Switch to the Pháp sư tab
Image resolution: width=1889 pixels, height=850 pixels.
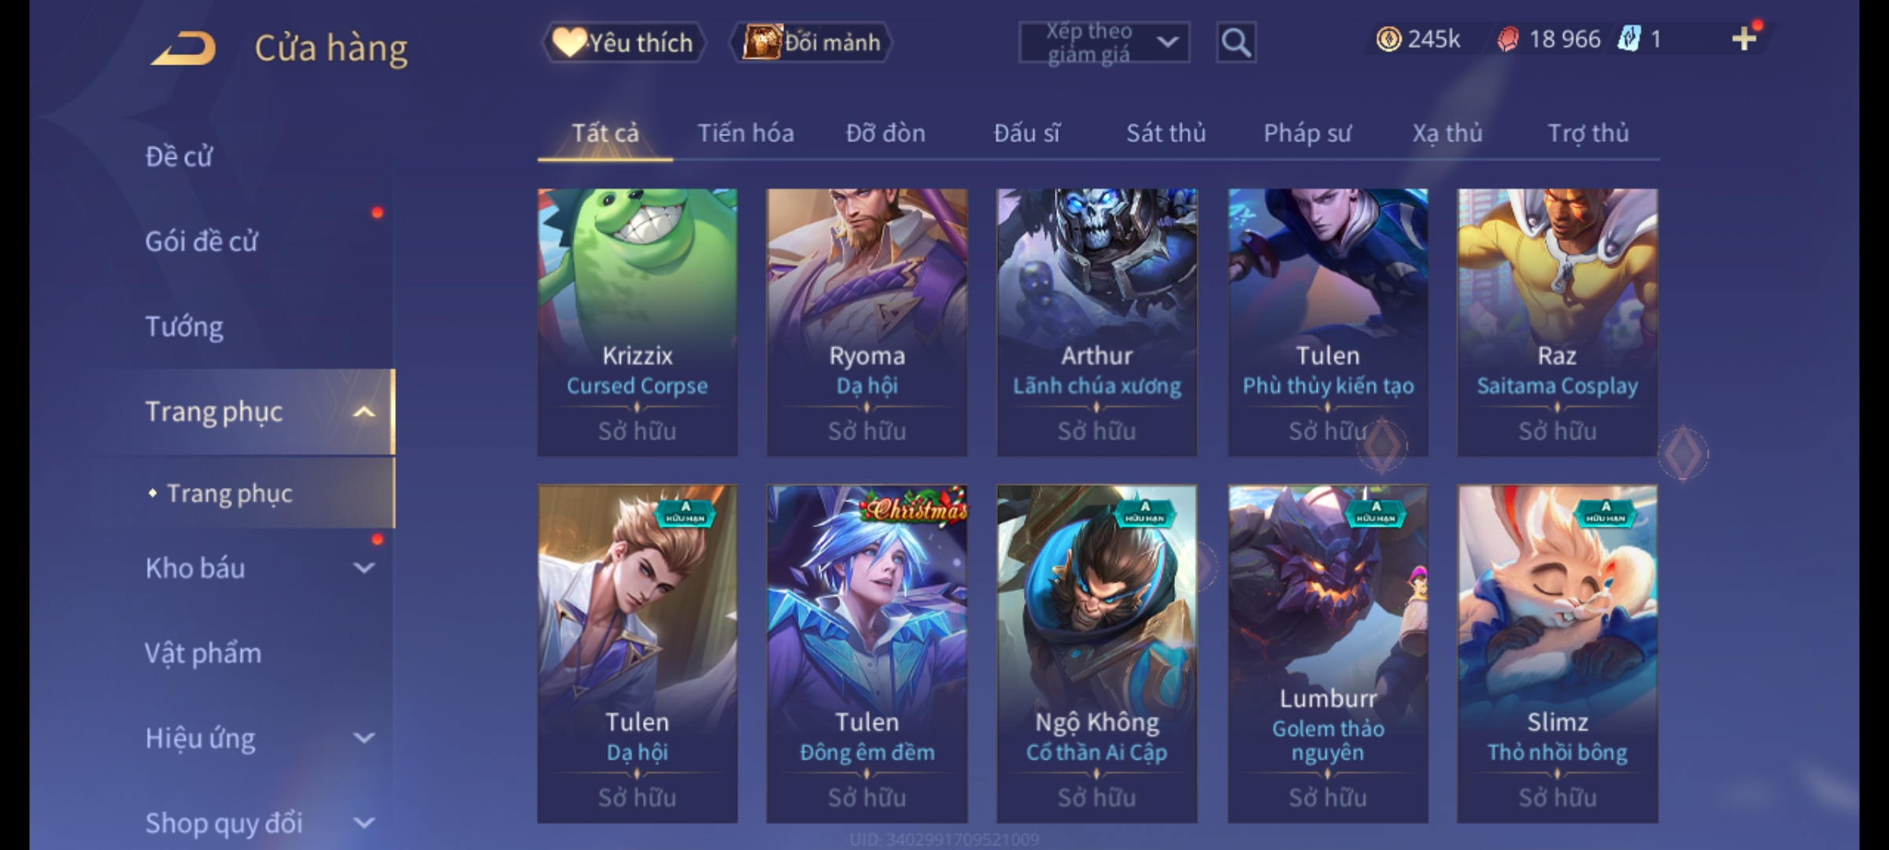[1307, 133]
